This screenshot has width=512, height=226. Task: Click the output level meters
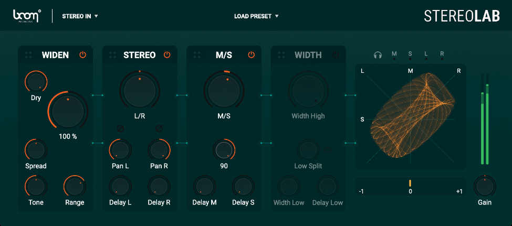coord(485,119)
